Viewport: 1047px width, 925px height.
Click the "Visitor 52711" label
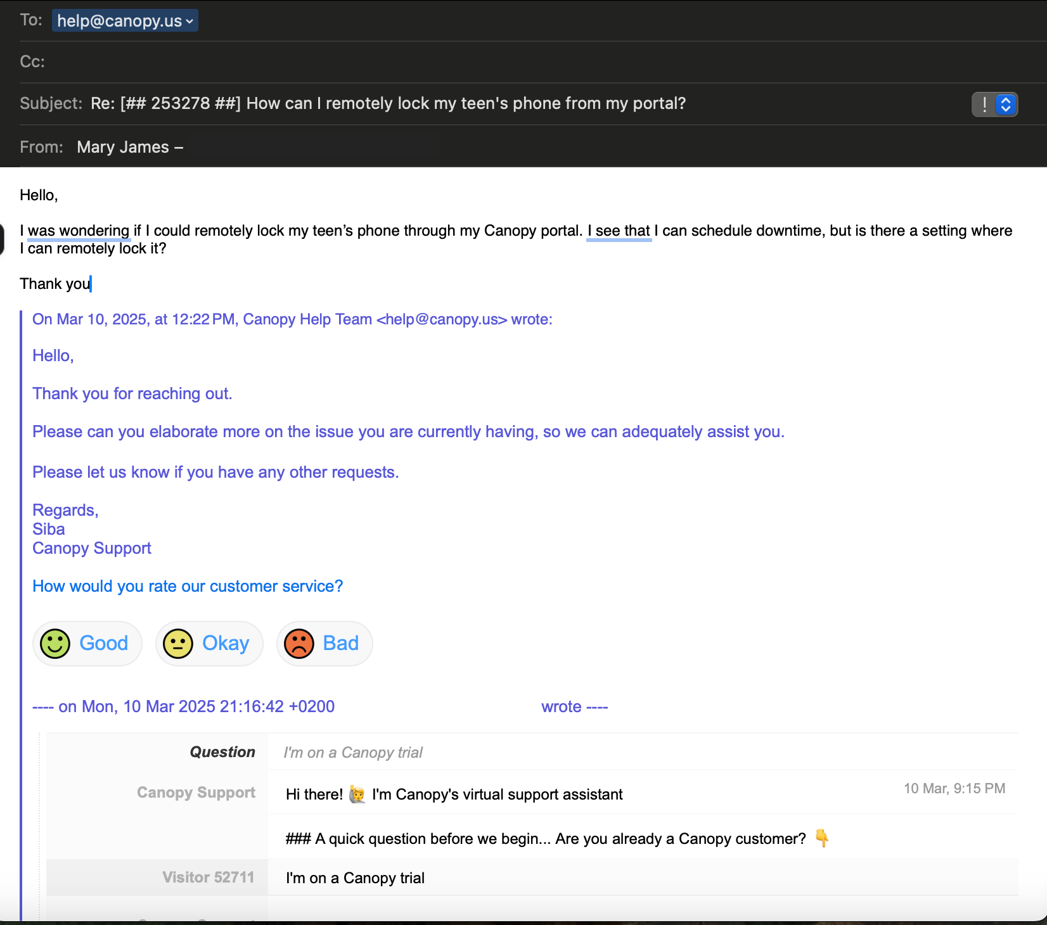(x=209, y=877)
